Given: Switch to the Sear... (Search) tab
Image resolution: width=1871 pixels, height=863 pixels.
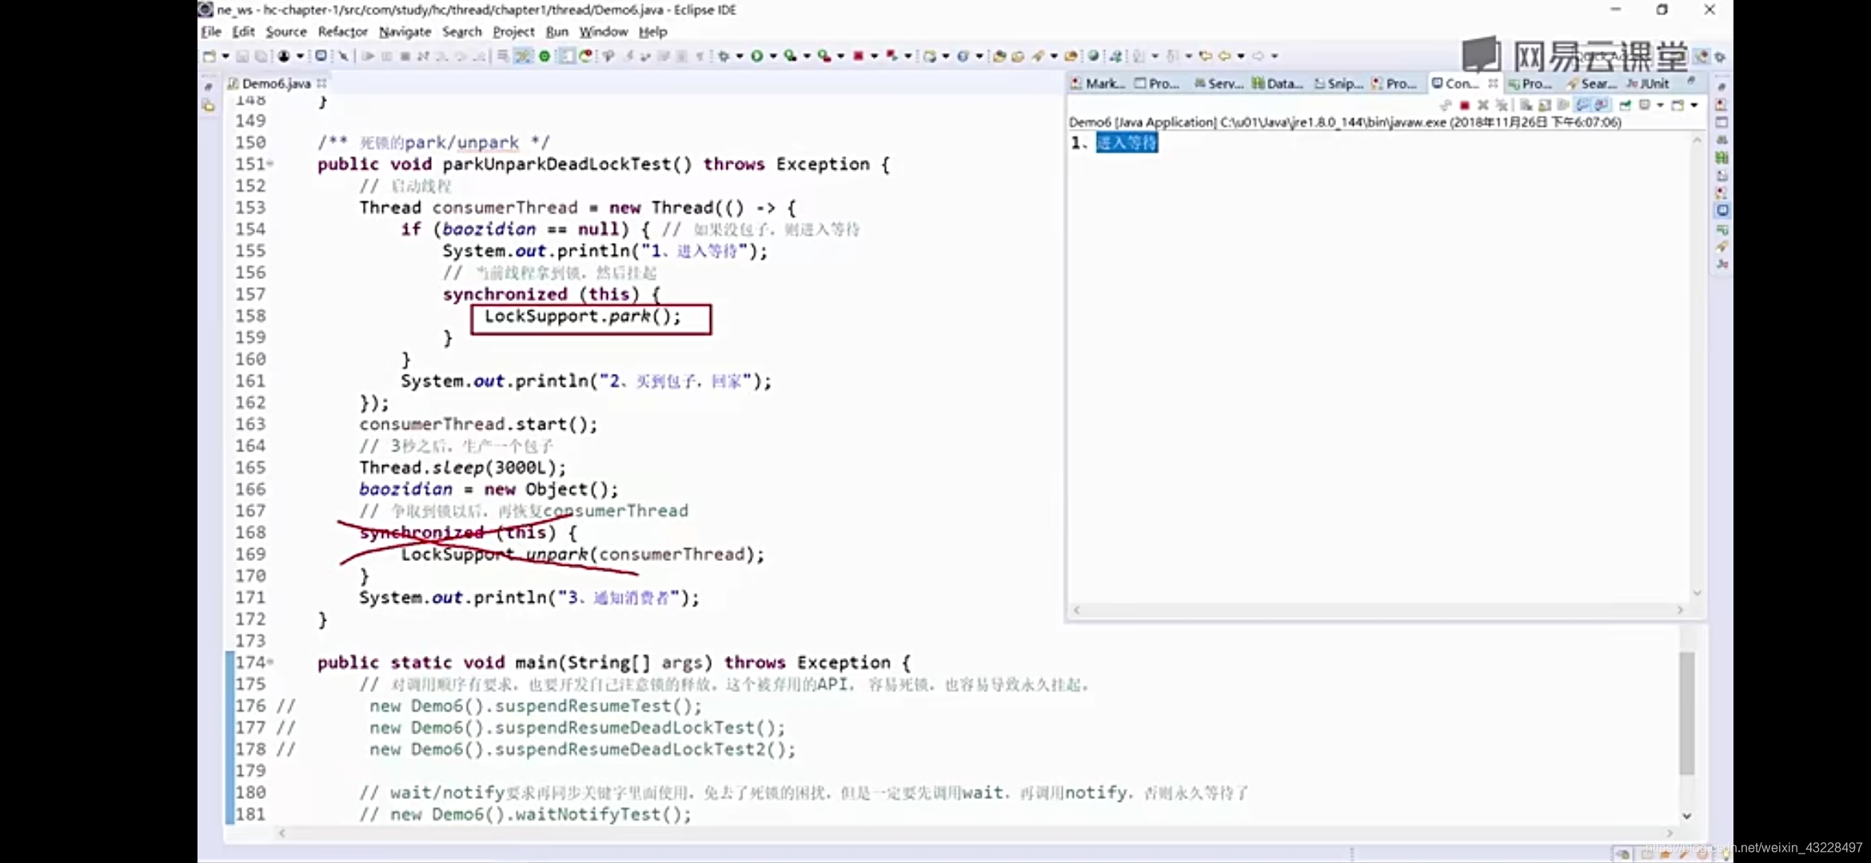Looking at the screenshot, I should [1592, 83].
